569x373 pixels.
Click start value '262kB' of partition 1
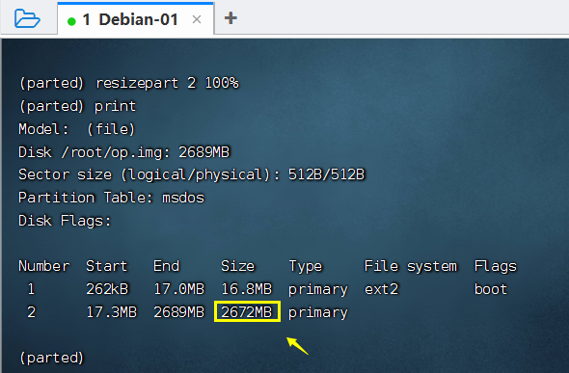pyautogui.click(x=107, y=289)
